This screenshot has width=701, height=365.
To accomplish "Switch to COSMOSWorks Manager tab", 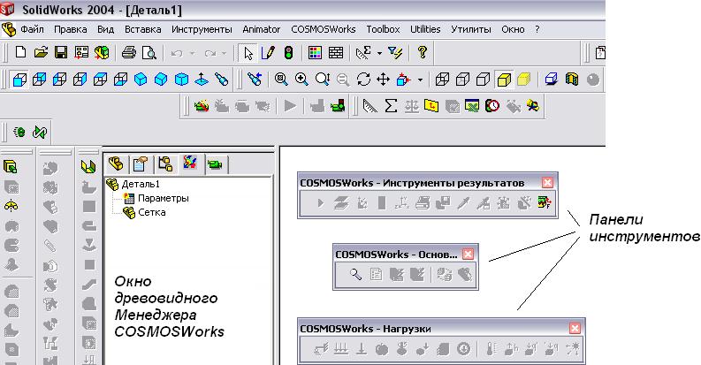I will point(190,163).
